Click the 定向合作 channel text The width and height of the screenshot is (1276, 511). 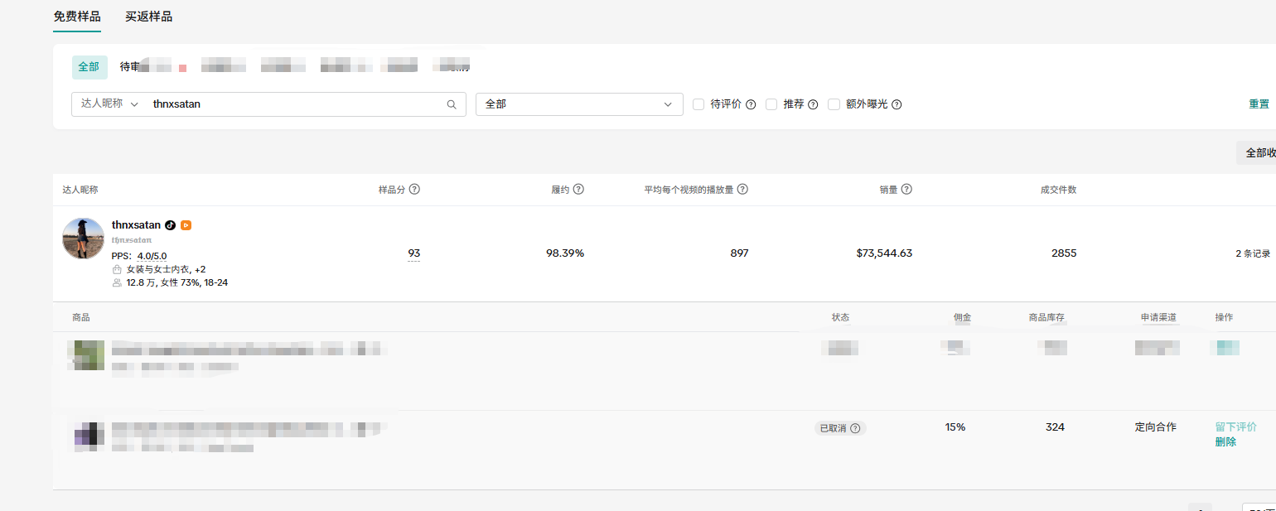pyautogui.click(x=1155, y=427)
